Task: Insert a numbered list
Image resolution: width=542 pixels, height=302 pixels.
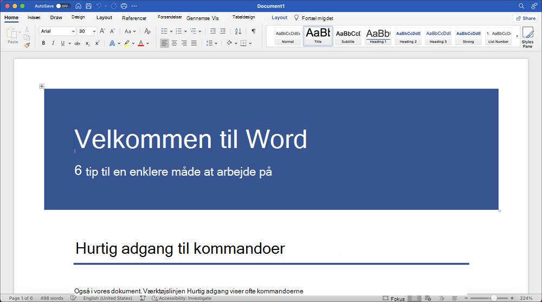Action: (179, 31)
